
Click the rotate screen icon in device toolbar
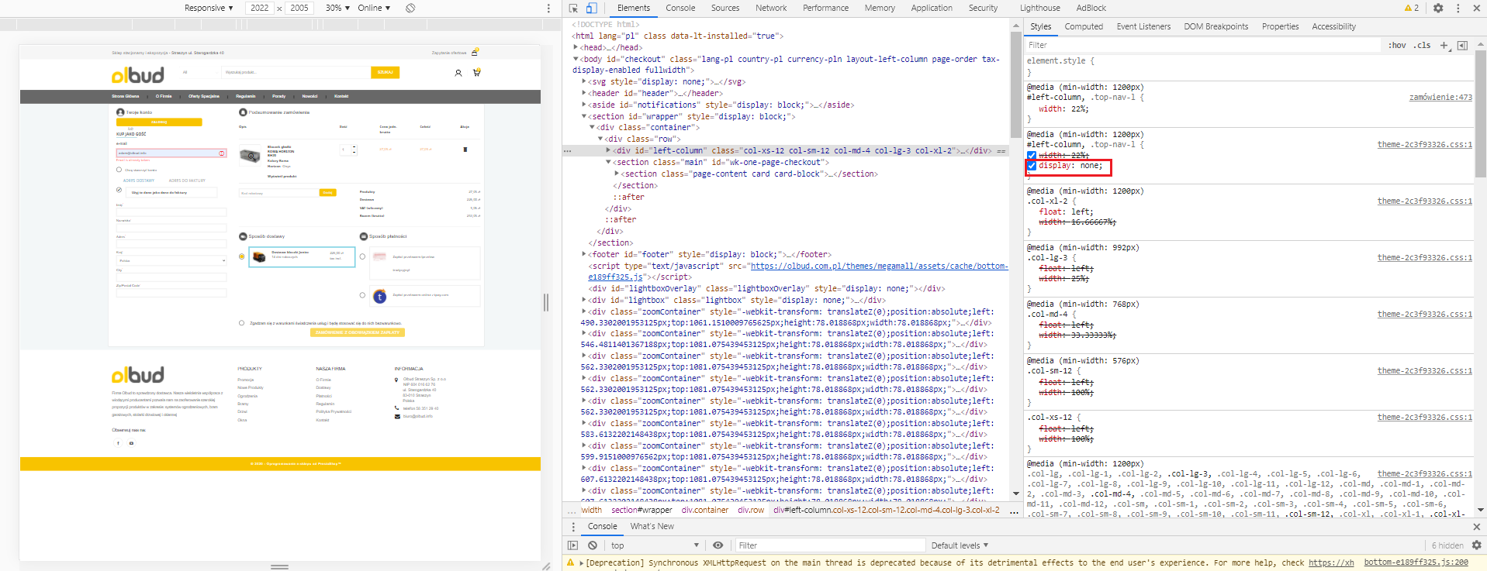pyautogui.click(x=410, y=8)
